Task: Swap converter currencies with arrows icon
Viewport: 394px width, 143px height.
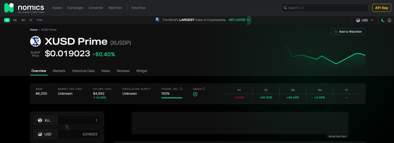Action: tap(67, 127)
